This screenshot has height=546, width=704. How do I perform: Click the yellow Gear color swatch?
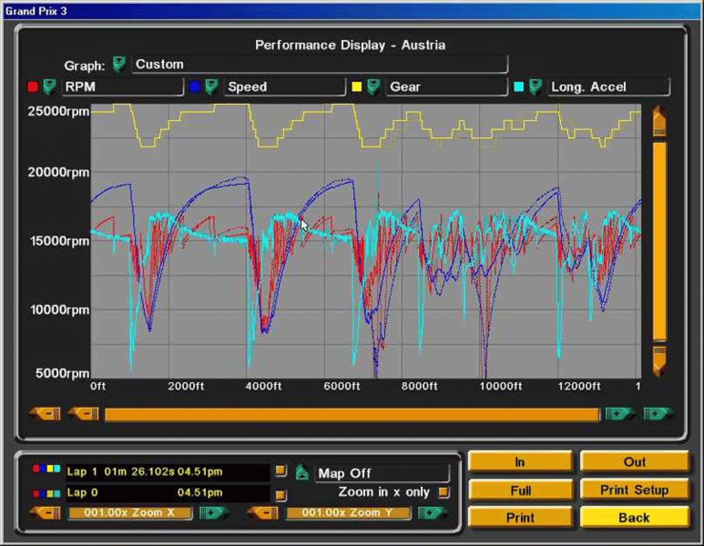click(357, 87)
